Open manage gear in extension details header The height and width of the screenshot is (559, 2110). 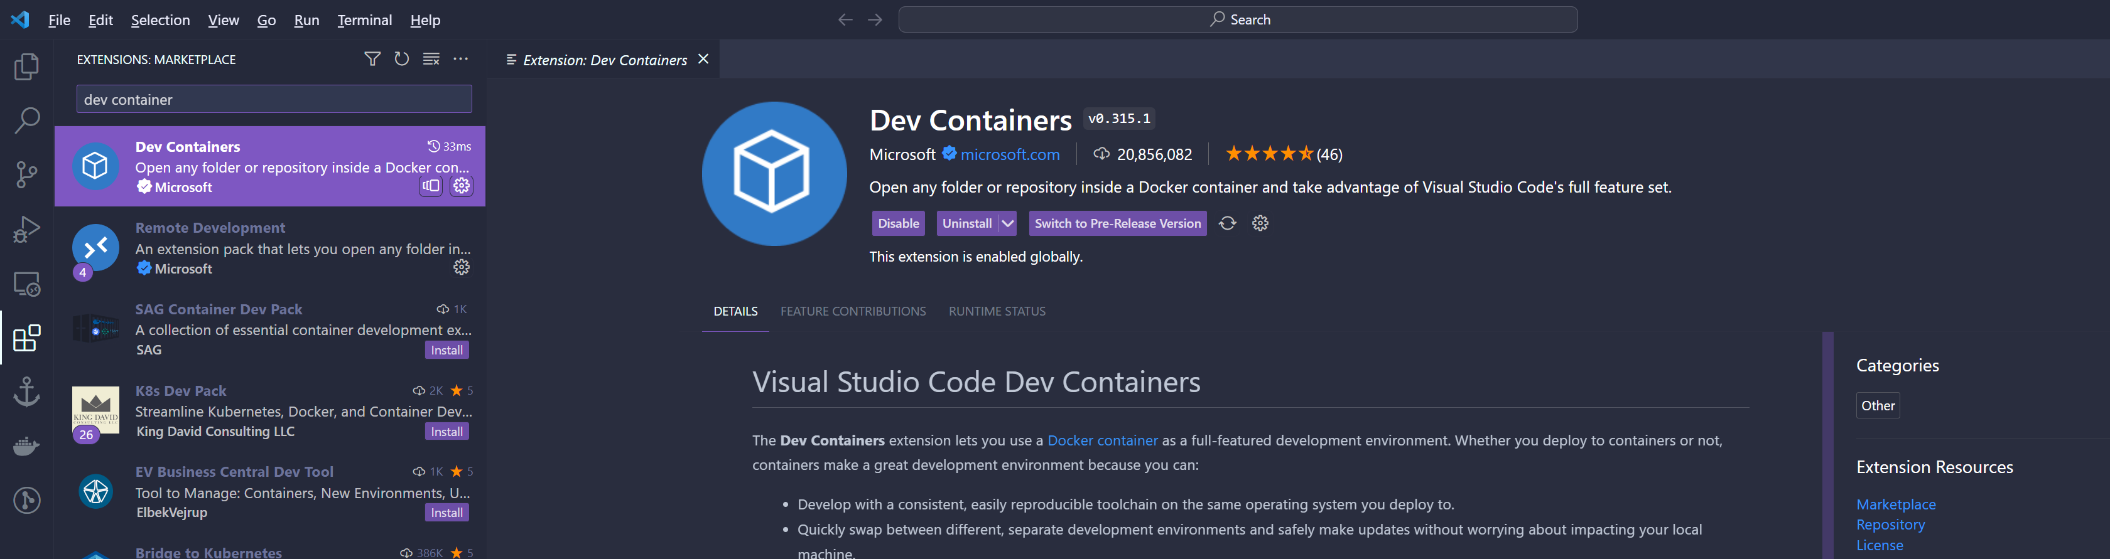[1260, 223]
